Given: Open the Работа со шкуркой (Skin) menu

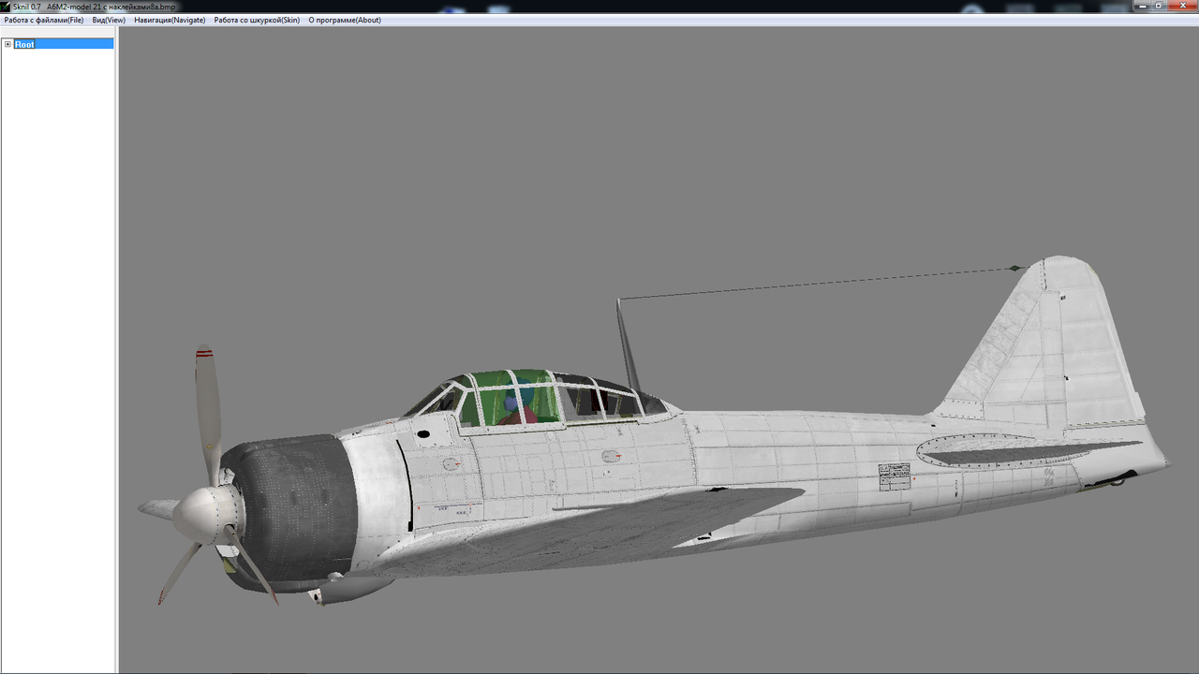Looking at the screenshot, I should [257, 20].
